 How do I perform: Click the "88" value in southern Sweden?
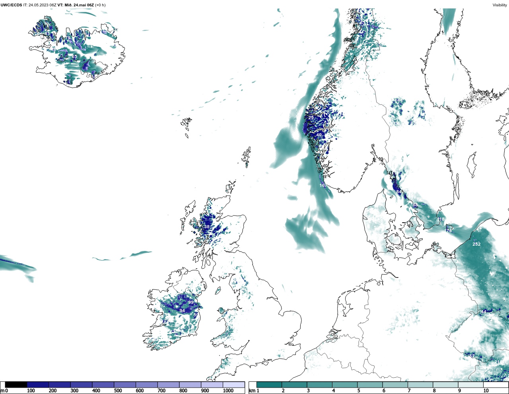point(415,205)
